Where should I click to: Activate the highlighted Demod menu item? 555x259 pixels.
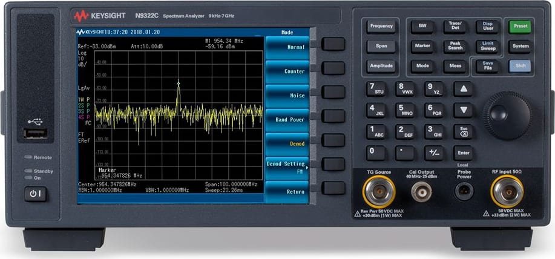[x=287, y=143]
